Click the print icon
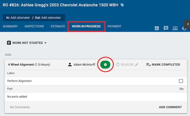 (x=184, y=28)
